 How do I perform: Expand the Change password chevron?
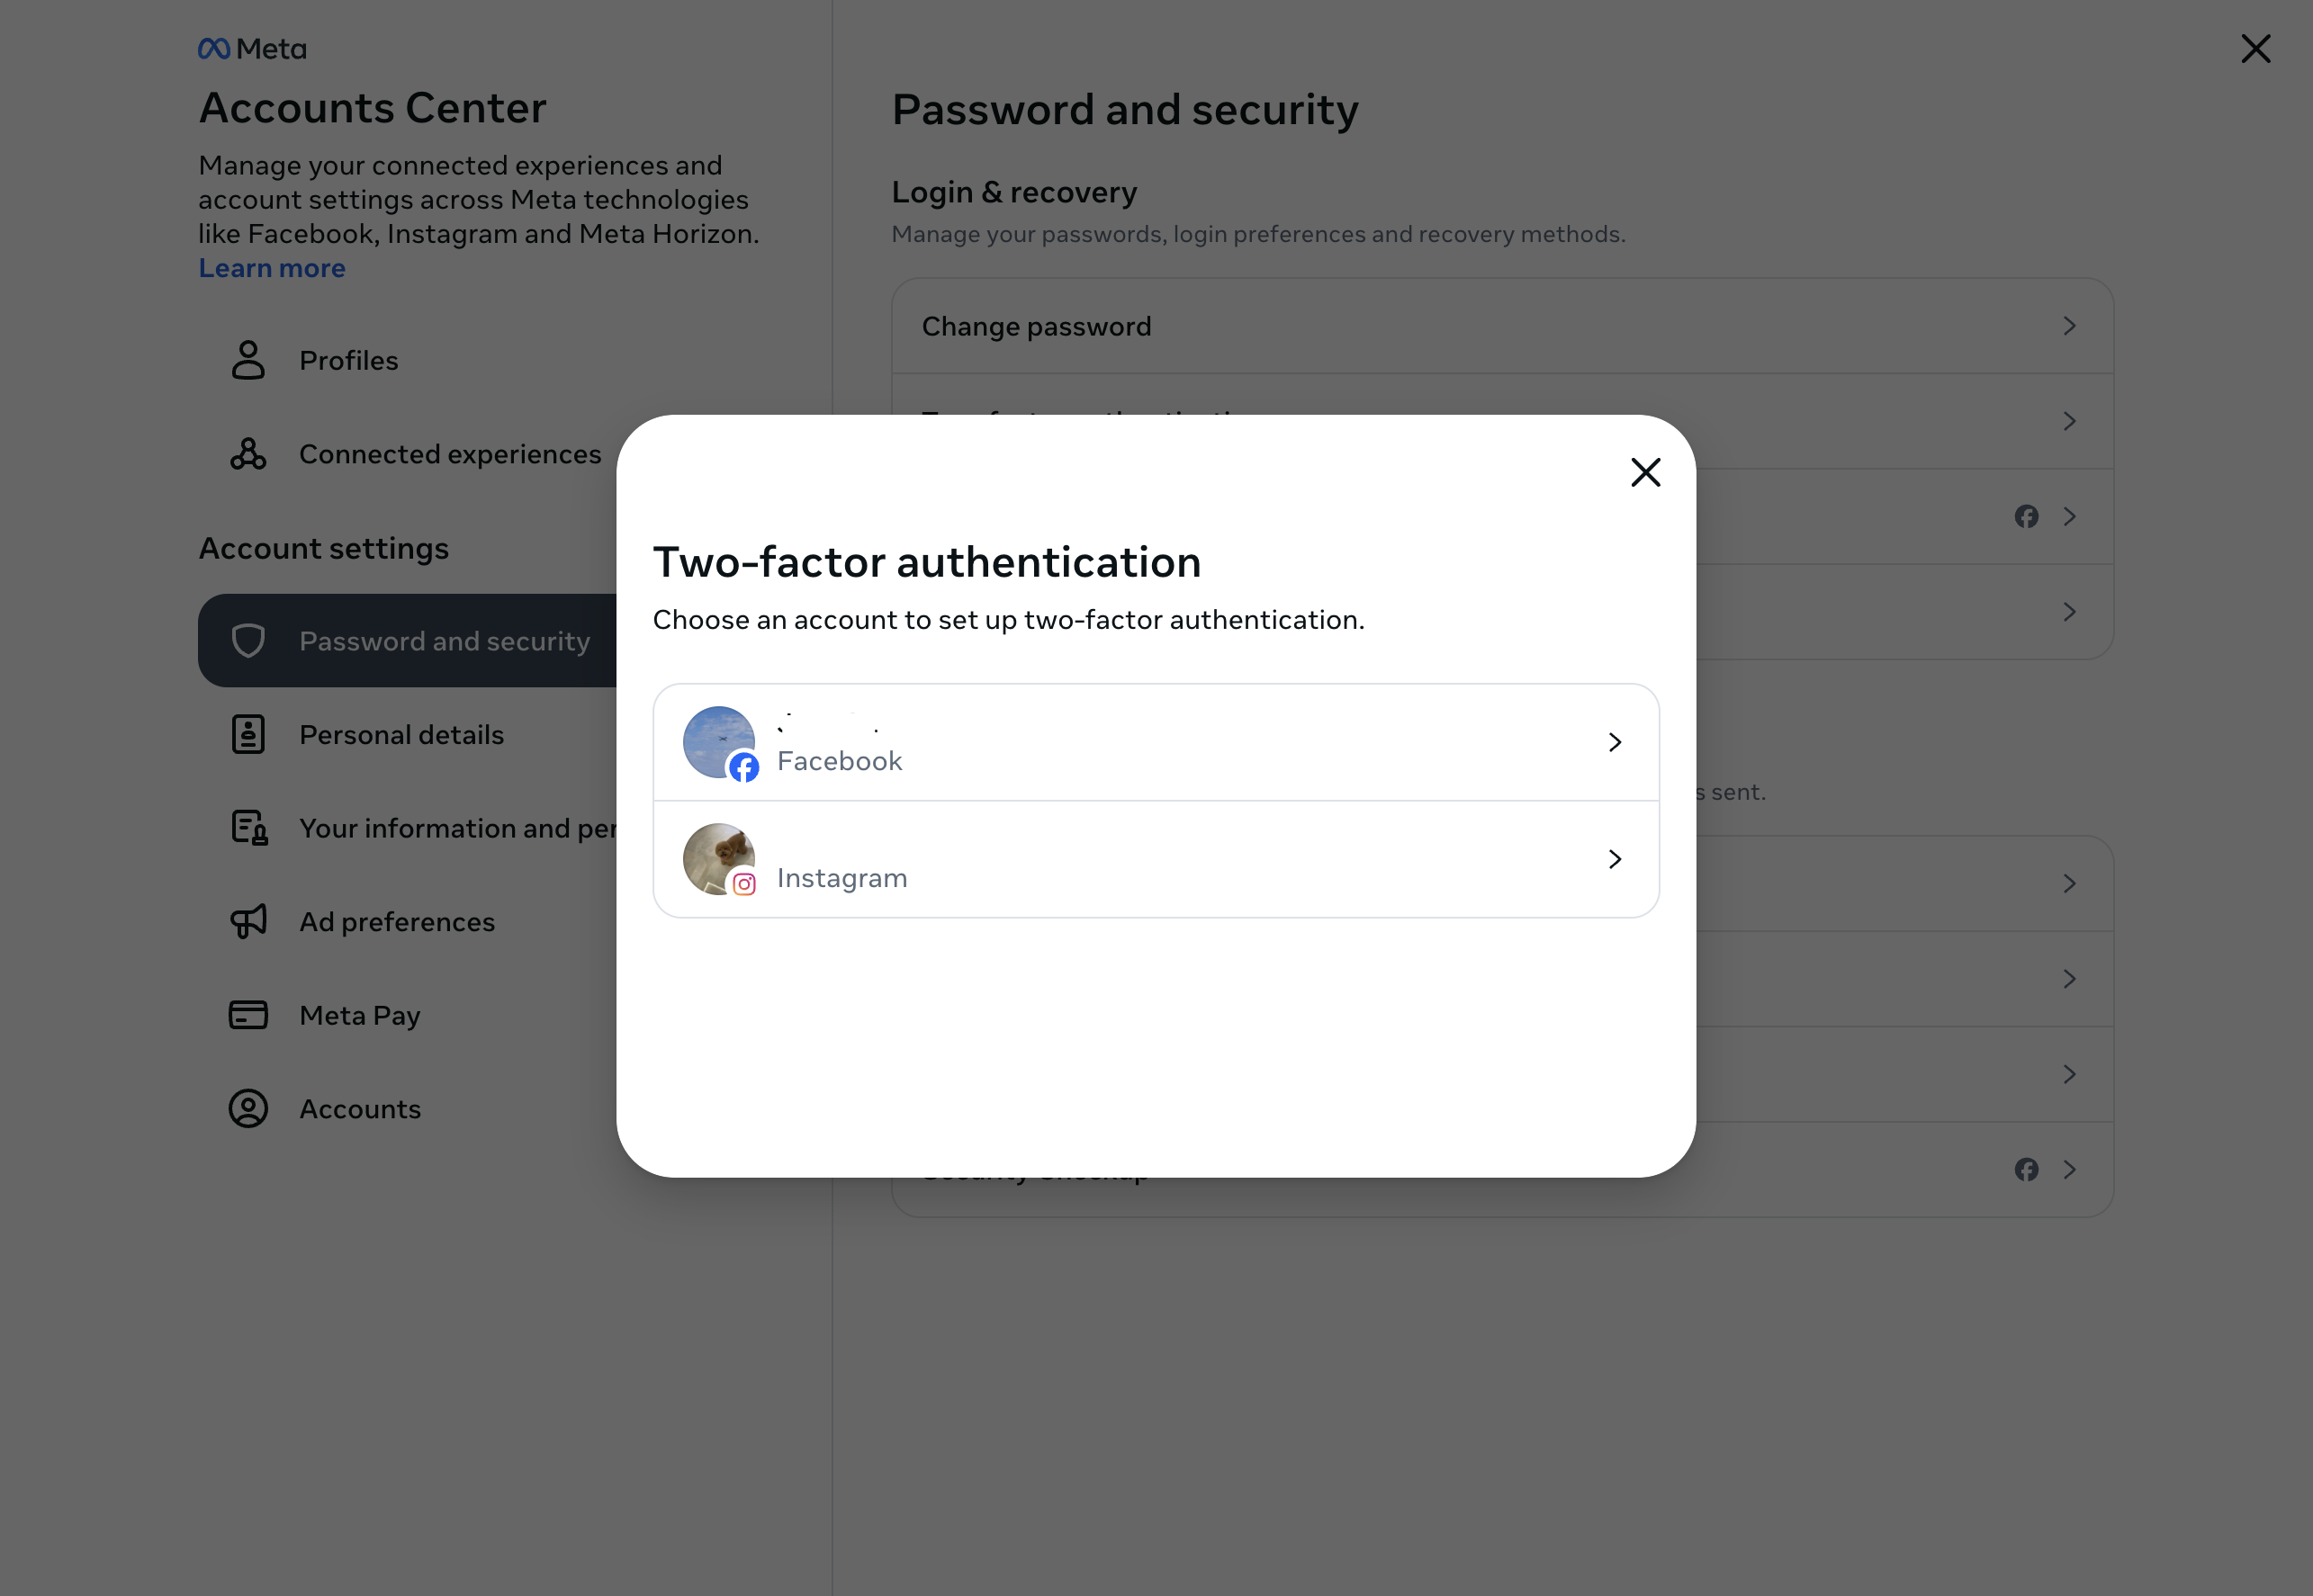click(2070, 326)
